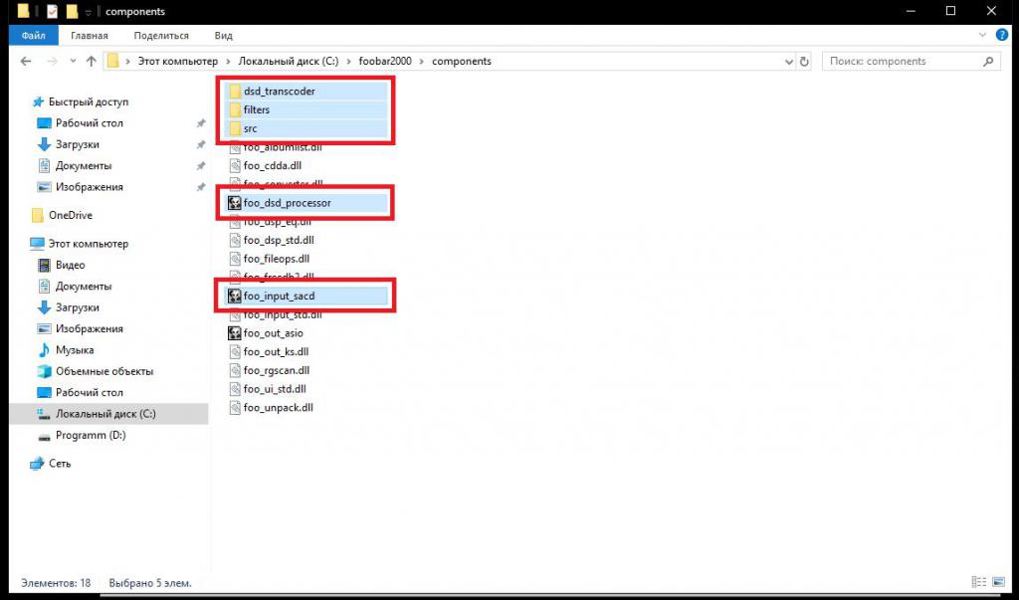1019x600 pixels.
Task: Switch to details view layout icon
Action: tap(979, 582)
